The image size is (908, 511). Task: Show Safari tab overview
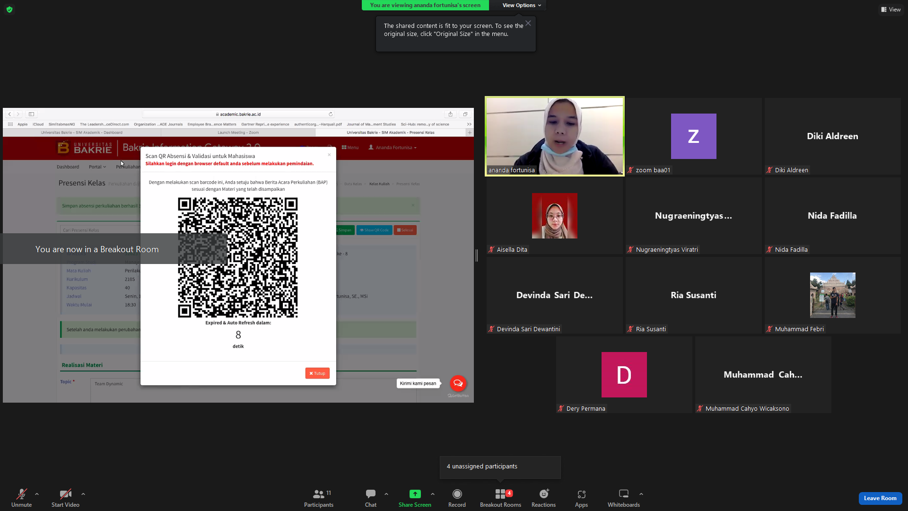point(465,114)
